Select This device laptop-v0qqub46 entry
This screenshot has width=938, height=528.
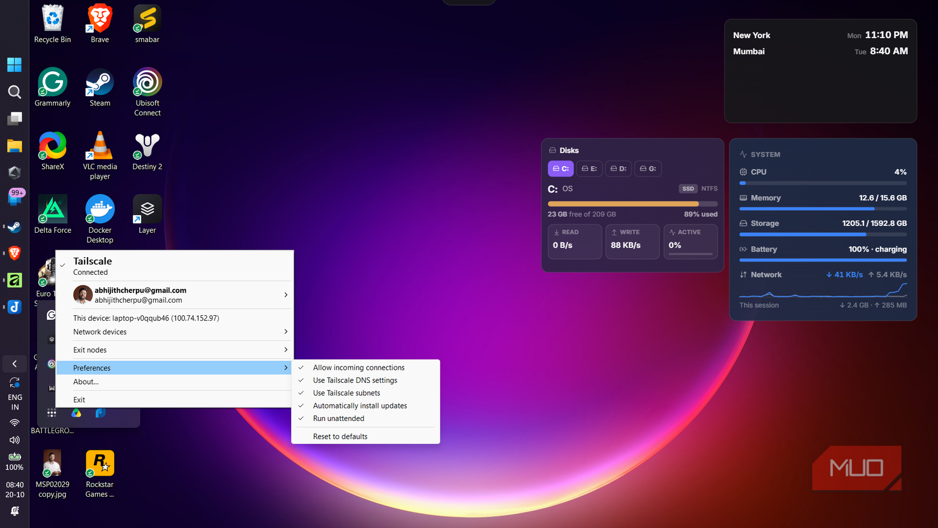tap(175, 318)
